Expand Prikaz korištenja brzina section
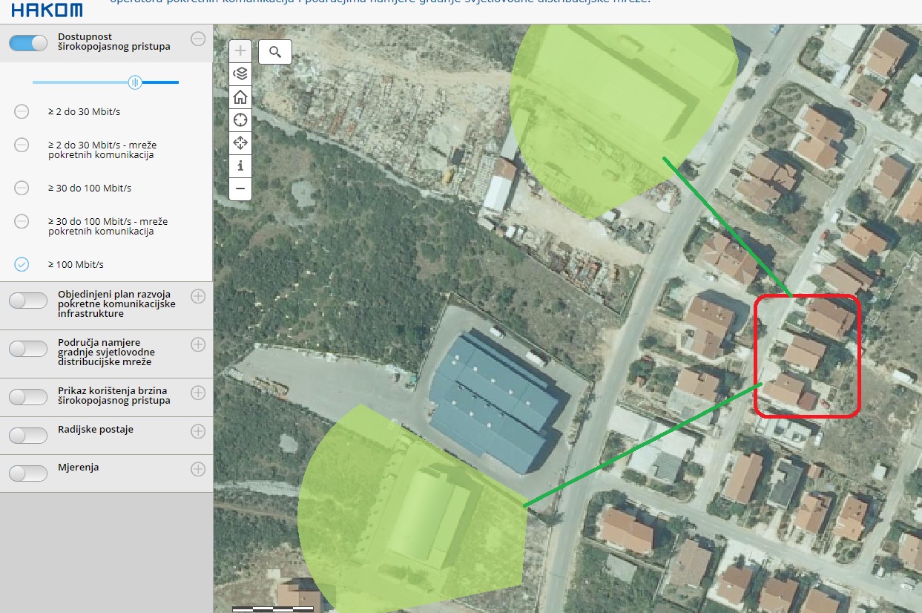 point(198,392)
